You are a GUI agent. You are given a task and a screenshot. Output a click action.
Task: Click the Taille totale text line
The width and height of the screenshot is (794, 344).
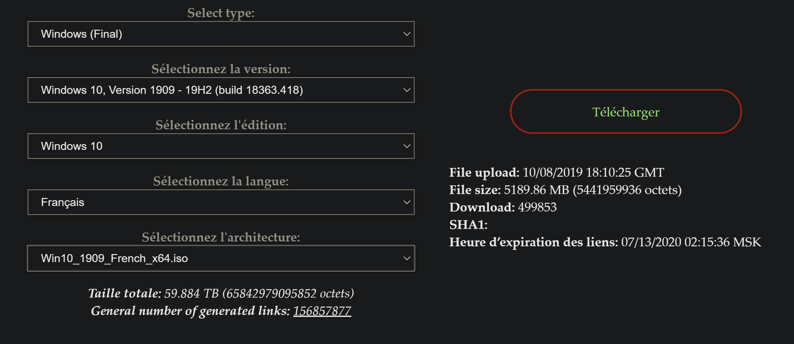point(221,293)
